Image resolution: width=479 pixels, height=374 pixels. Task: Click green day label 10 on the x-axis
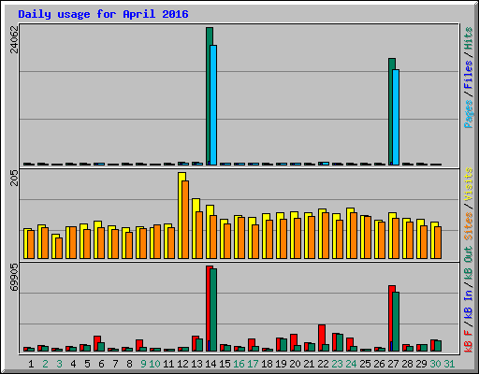tap(154, 364)
